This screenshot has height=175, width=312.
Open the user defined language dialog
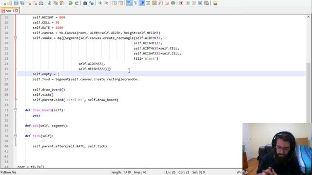(148, 3)
